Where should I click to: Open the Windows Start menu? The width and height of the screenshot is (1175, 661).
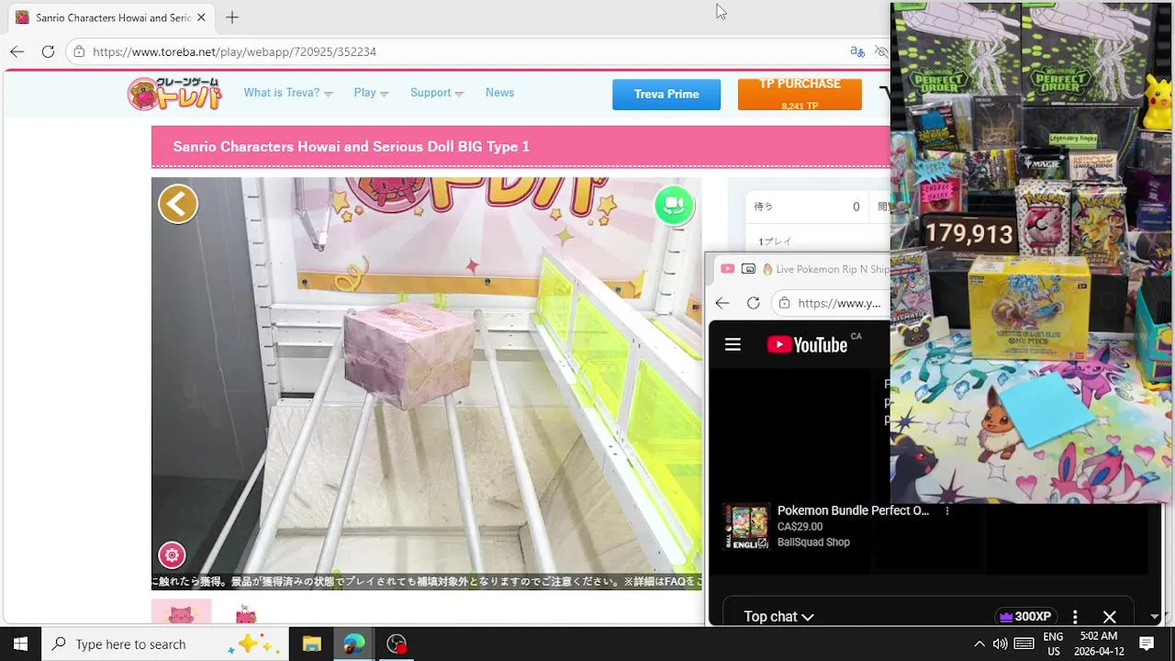tap(20, 644)
